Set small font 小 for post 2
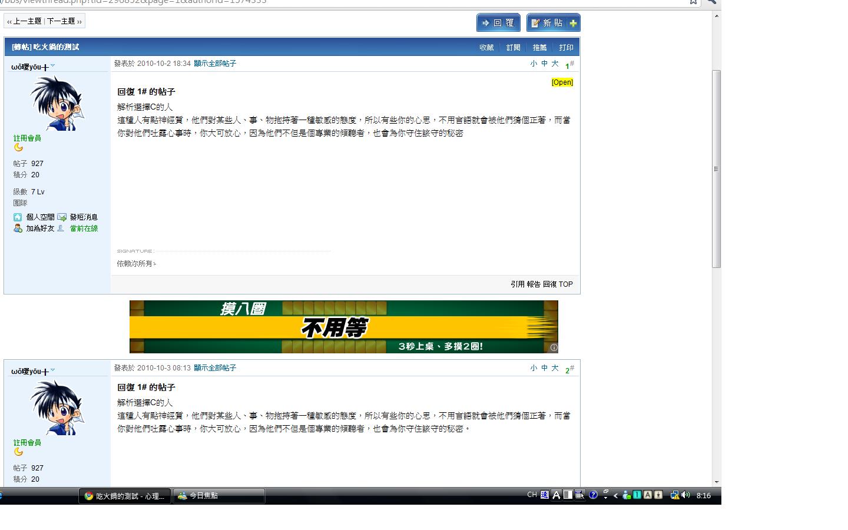The height and width of the screenshot is (530, 848). [x=534, y=368]
